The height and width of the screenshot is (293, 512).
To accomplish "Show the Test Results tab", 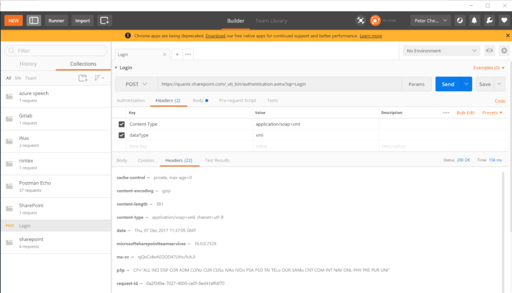I will coord(217,160).
